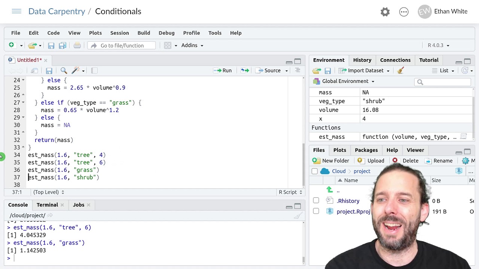Click the compile report notebook icon

94,71
